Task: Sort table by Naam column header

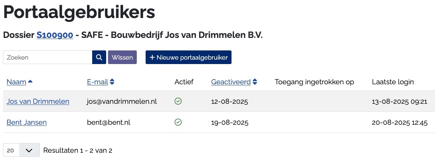Action: tap(16, 82)
